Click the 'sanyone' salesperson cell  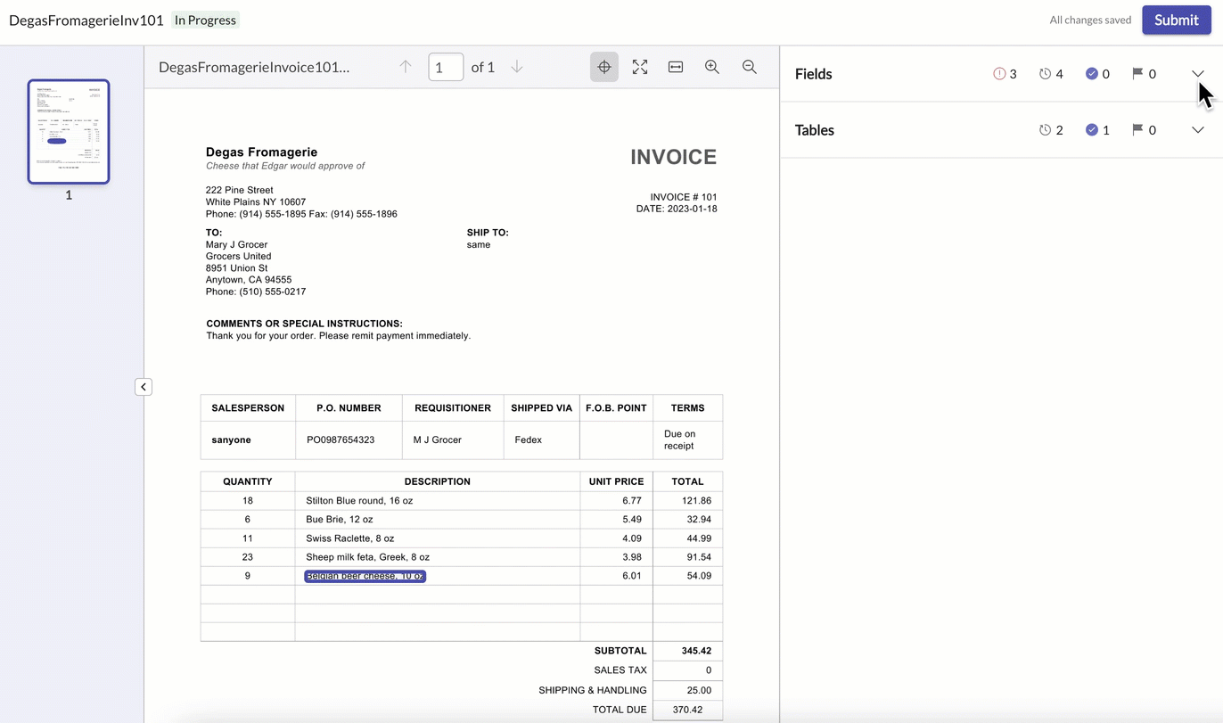(x=231, y=440)
